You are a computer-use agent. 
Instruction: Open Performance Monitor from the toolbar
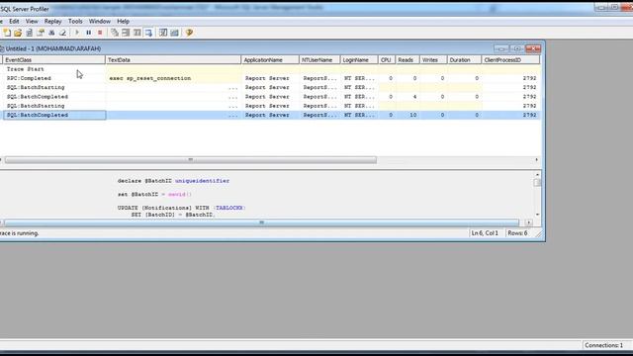(x=174, y=33)
